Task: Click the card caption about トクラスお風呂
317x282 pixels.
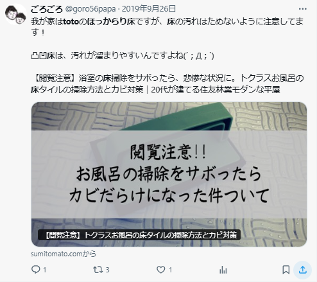Action: tap(139, 235)
